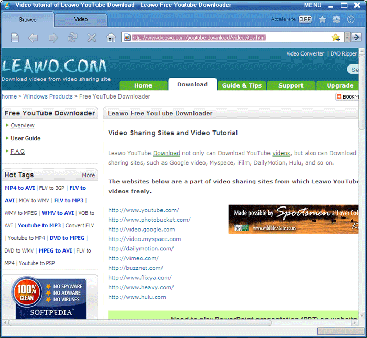The image size is (367, 338).
Task: Click the Leawo app icon in title bar
Action: [7, 5]
